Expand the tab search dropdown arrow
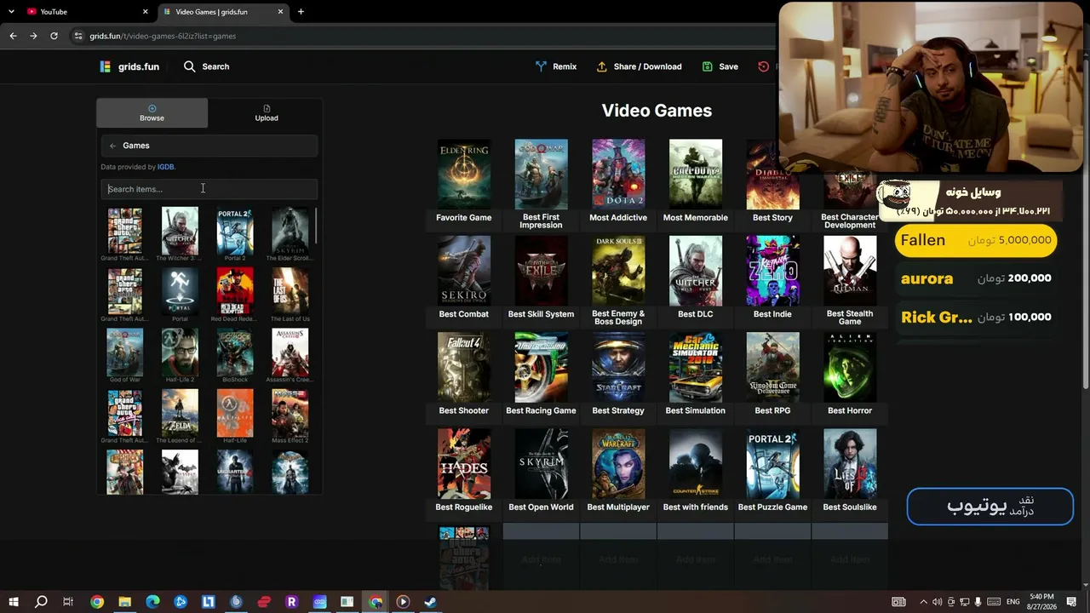Image resolution: width=1090 pixels, height=613 pixels. 11,12
